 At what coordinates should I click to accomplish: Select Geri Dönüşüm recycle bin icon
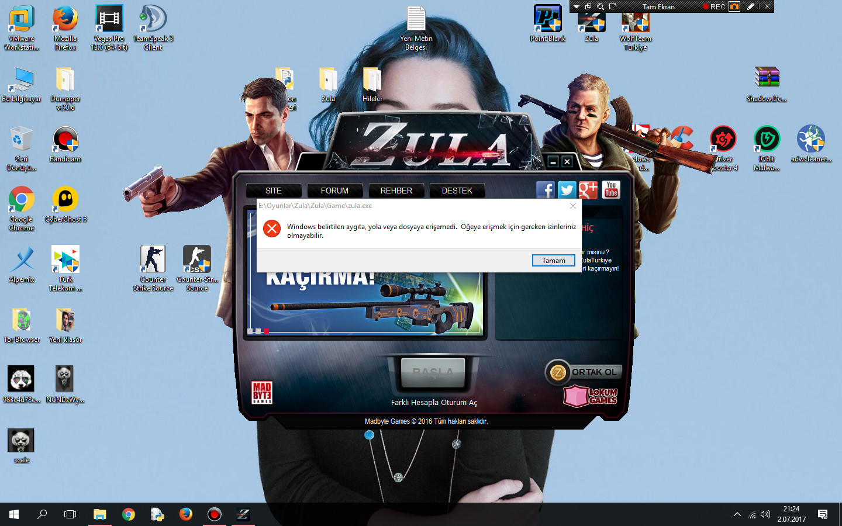(22, 149)
